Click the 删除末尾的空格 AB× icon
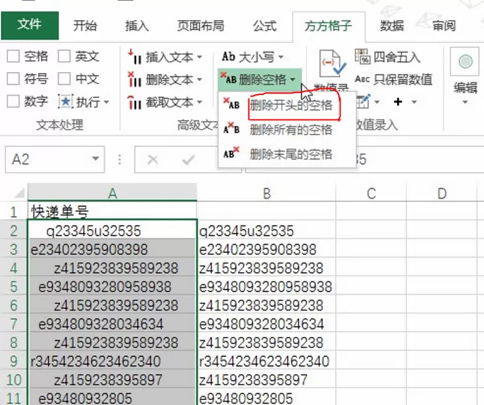This screenshot has width=484, height=405. [x=231, y=152]
